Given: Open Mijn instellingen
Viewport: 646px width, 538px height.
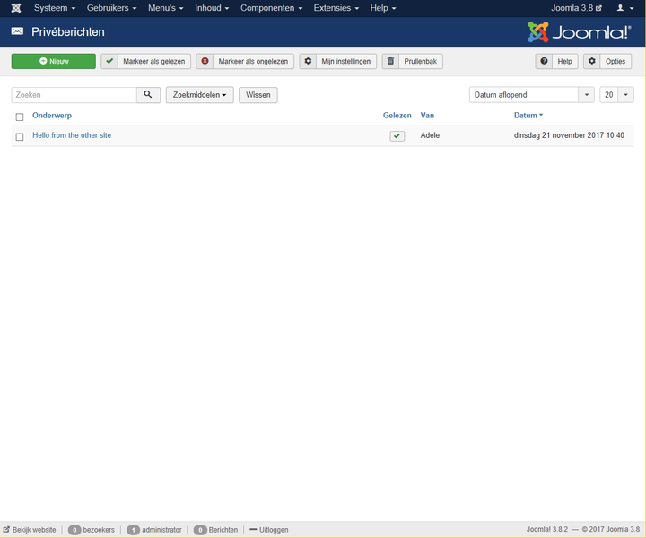Looking at the screenshot, I should [338, 61].
